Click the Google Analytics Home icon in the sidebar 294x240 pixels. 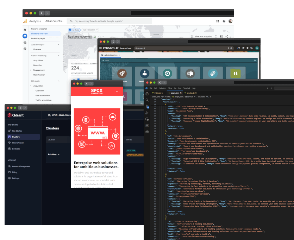25,29
